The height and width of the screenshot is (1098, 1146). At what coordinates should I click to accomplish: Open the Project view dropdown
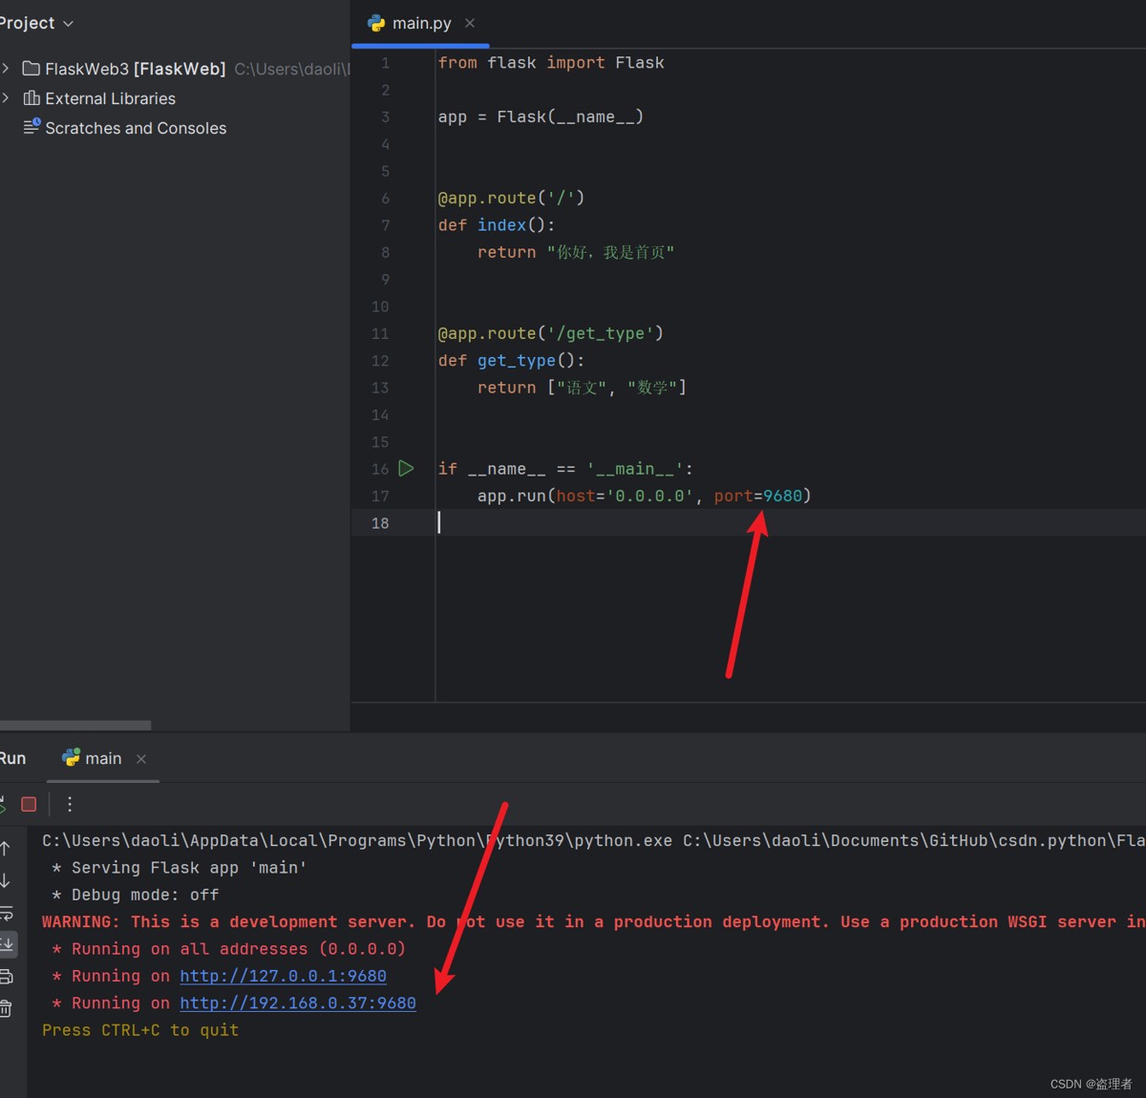[36, 23]
